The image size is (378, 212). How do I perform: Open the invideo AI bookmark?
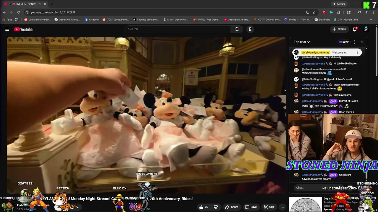pos(297,20)
